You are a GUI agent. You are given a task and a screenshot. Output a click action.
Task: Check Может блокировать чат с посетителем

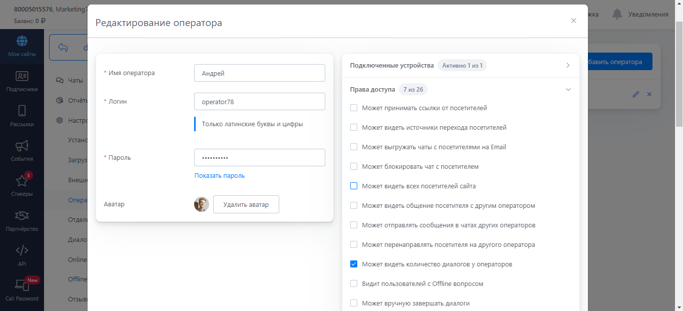(354, 166)
